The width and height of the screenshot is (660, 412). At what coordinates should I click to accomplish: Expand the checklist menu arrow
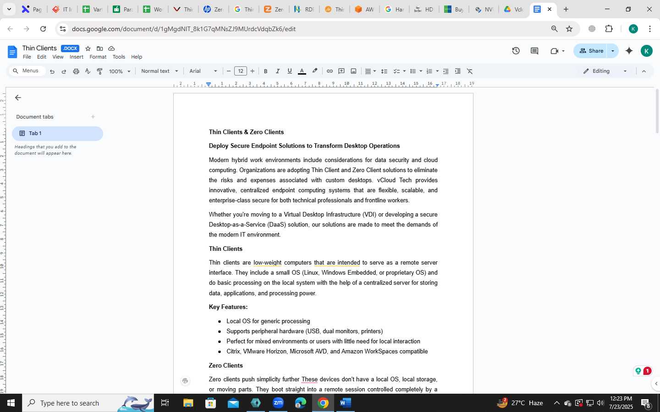(404, 71)
